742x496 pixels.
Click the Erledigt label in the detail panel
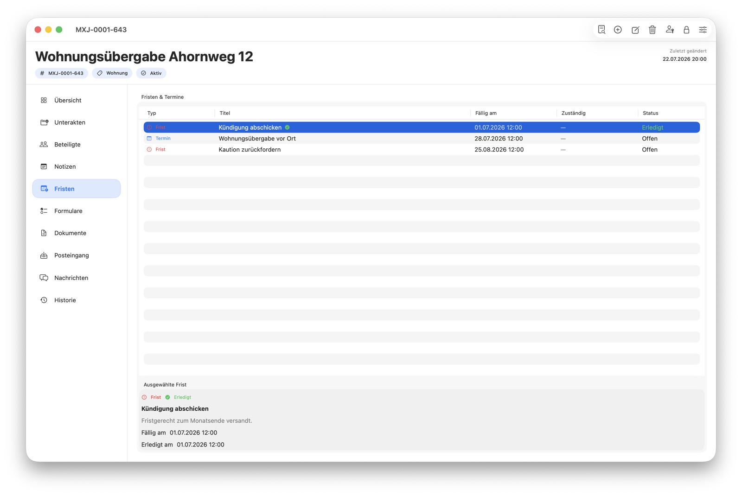point(182,397)
